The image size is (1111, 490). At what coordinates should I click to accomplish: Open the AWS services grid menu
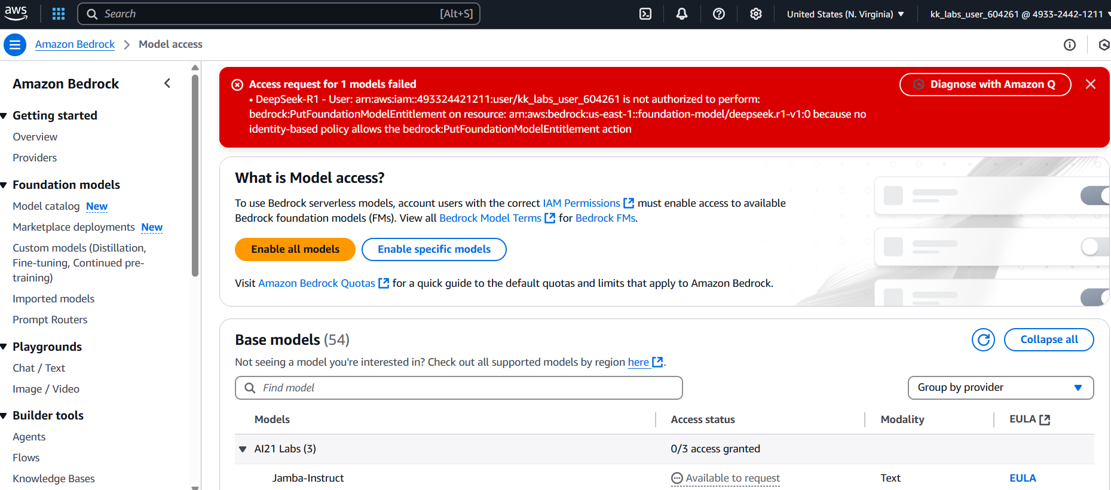59,14
